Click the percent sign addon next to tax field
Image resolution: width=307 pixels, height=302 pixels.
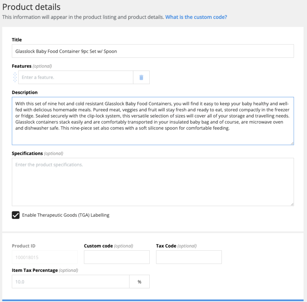[139, 281]
